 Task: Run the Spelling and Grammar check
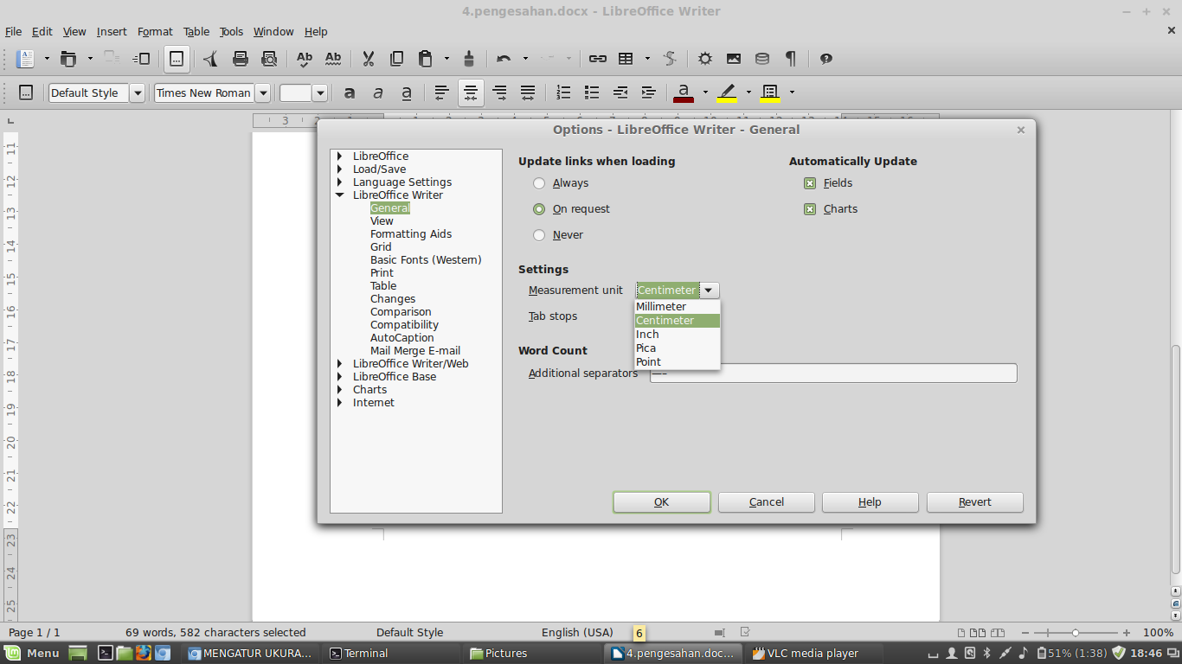[x=305, y=59]
